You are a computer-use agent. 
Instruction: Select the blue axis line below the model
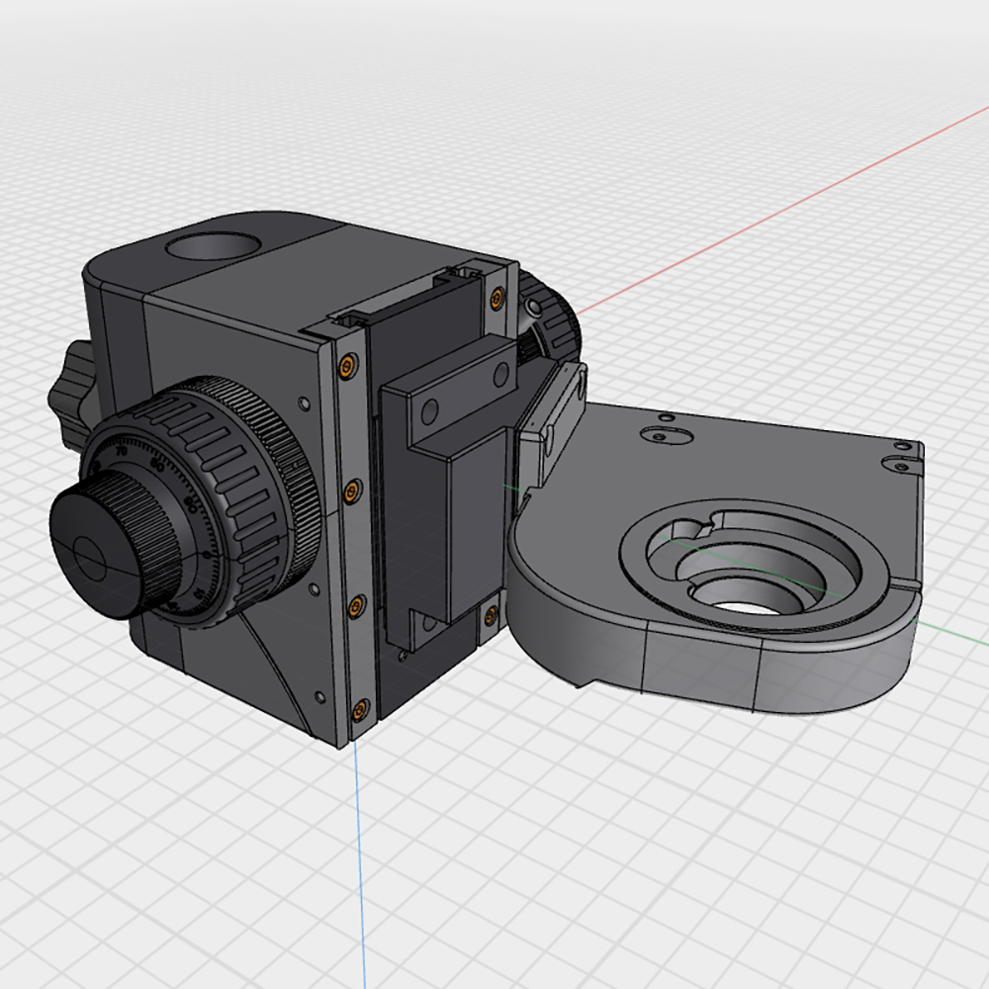(x=362, y=870)
